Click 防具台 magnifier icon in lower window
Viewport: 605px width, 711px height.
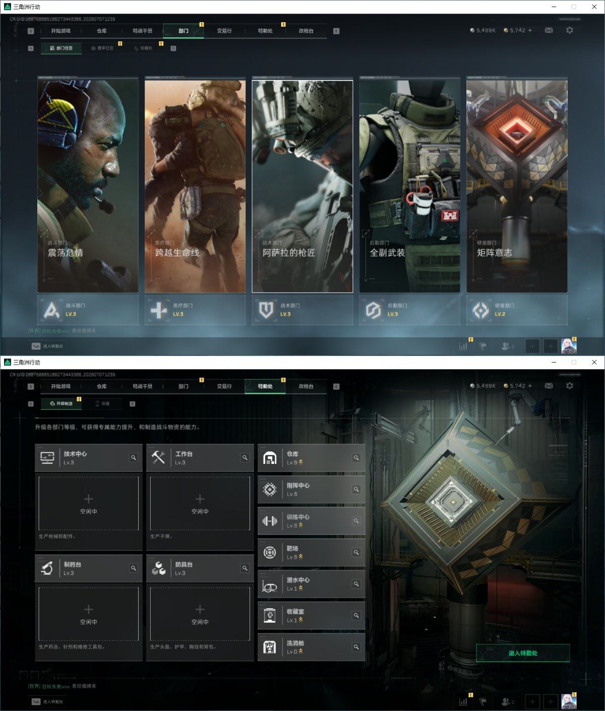pyautogui.click(x=245, y=568)
